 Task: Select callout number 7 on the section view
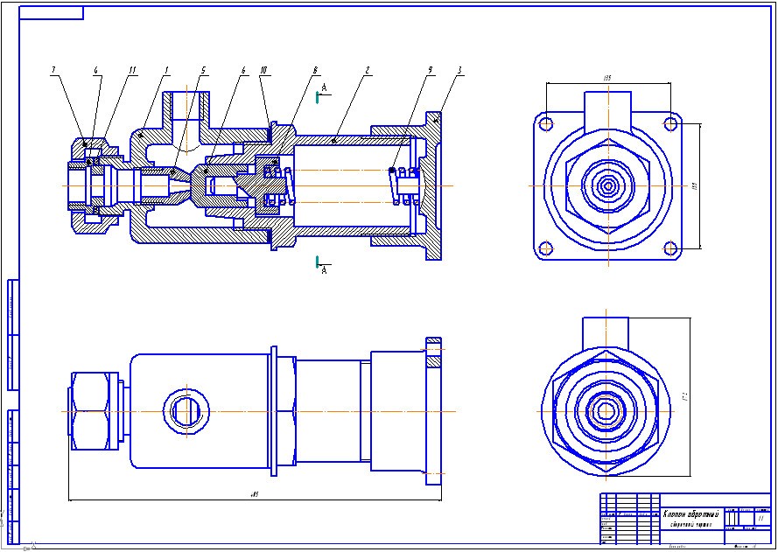point(53,71)
